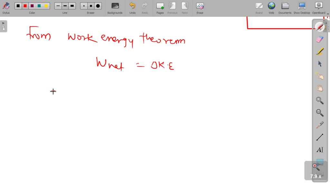Select the Stylus toolbar button
Viewport: 330px width, 185px height.
click(x=6, y=6)
